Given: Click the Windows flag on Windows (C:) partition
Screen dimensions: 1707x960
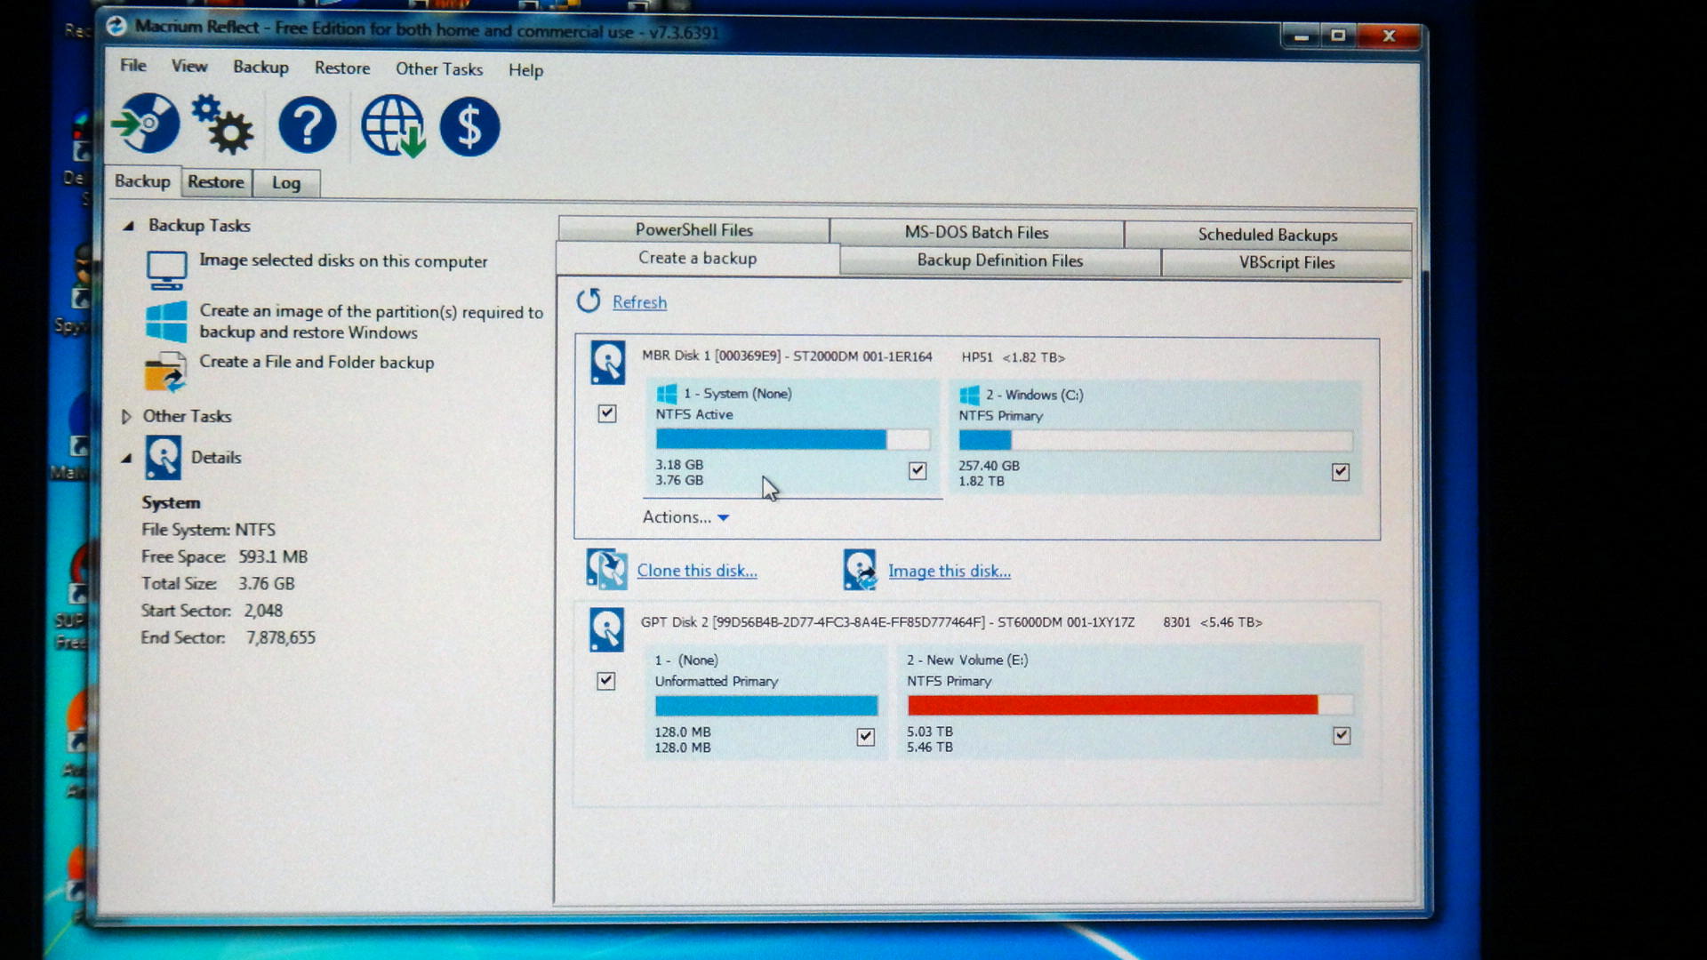Looking at the screenshot, I should (970, 395).
